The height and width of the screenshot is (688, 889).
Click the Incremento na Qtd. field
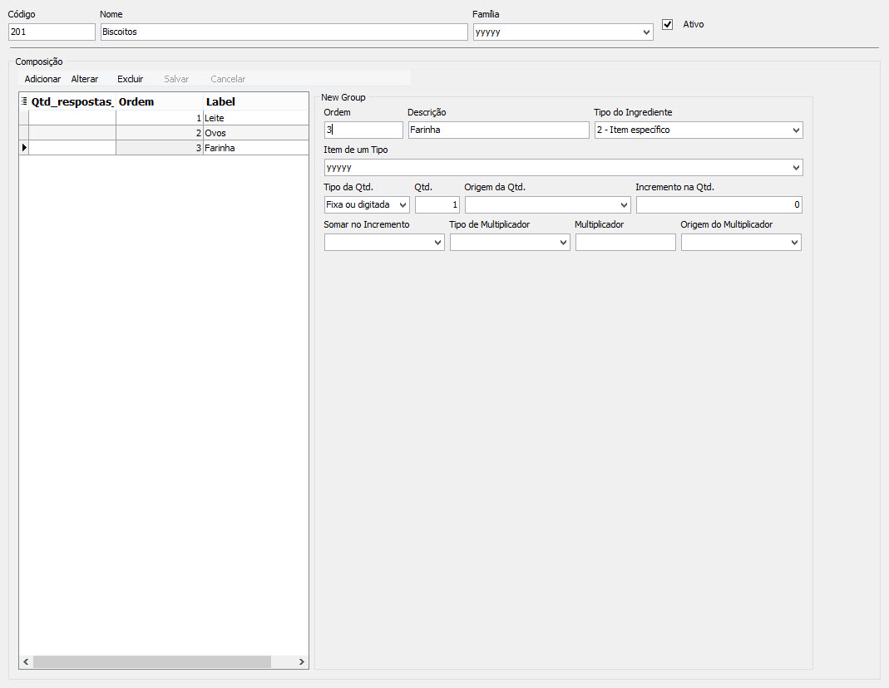point(719,205)
